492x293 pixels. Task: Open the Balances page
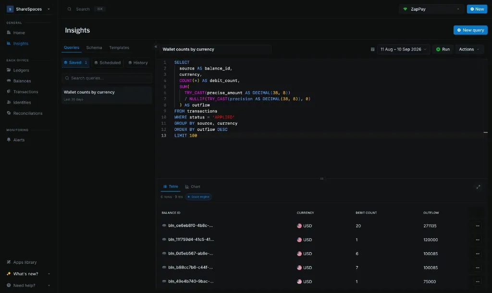22,81
